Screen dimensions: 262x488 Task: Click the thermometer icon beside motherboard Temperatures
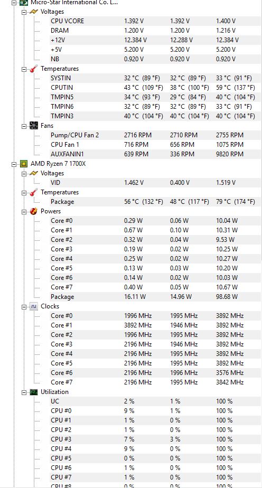point(33,69)
